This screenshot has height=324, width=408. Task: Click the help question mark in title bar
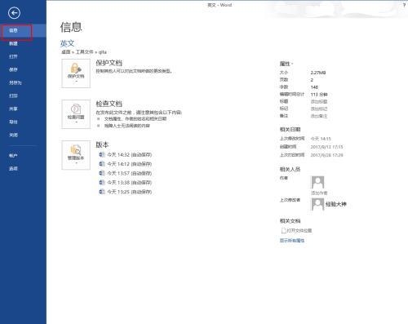coord(404,5)
